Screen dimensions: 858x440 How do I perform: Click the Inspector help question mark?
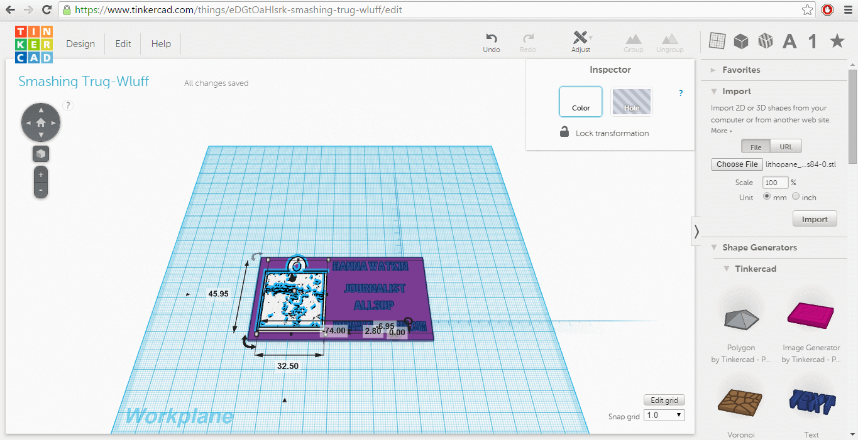click(681, 93)
